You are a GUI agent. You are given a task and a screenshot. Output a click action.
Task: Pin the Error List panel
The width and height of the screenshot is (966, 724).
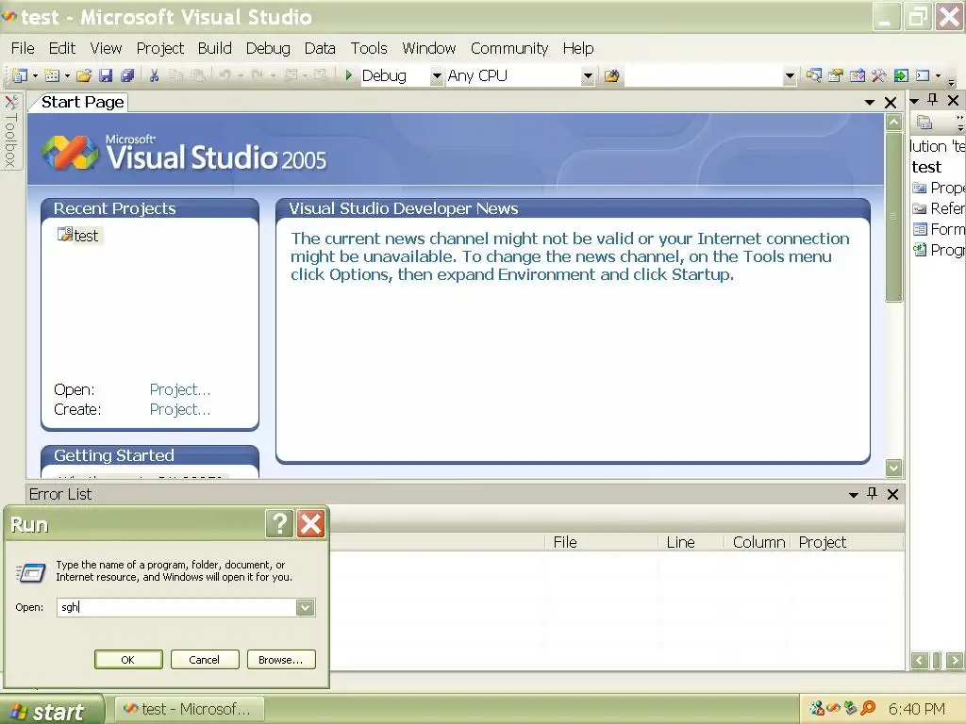click(872, 494)
